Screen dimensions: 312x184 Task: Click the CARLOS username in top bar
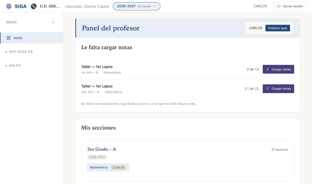point(260,6)
